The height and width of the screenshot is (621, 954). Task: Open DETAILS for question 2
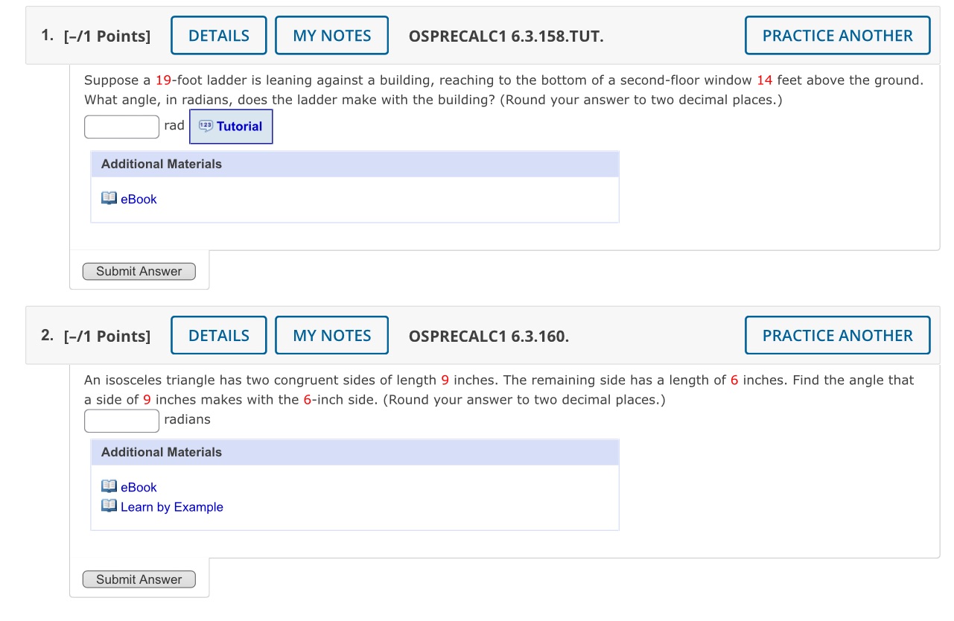click(x=219, y=336)
